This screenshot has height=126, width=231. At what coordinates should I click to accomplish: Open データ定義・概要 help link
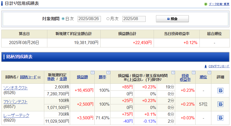coord(219,4)
